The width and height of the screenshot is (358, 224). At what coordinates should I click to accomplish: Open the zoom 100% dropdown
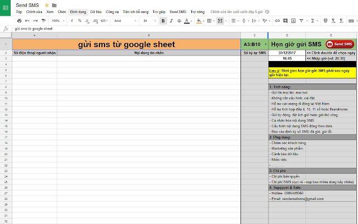click(58, 21)
